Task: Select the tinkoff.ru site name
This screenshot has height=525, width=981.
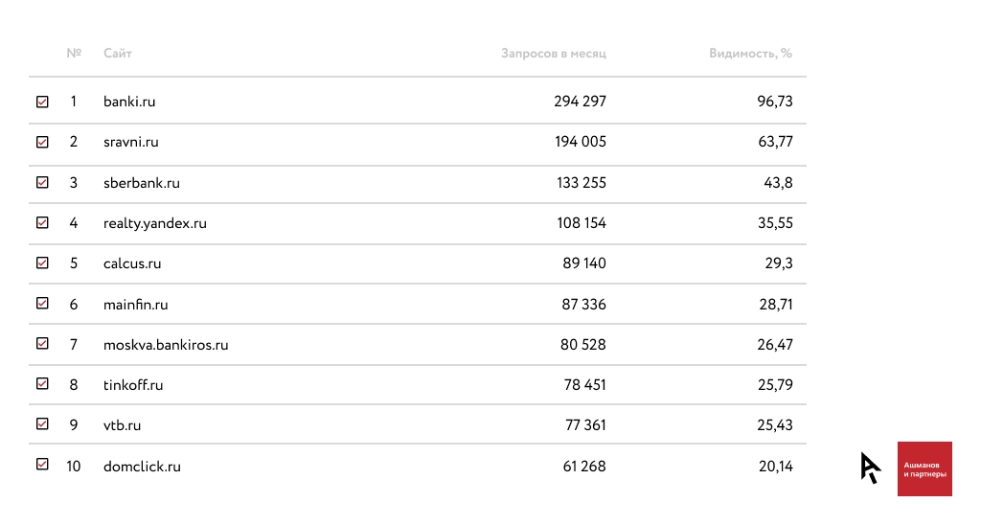Action: [133, 385]
